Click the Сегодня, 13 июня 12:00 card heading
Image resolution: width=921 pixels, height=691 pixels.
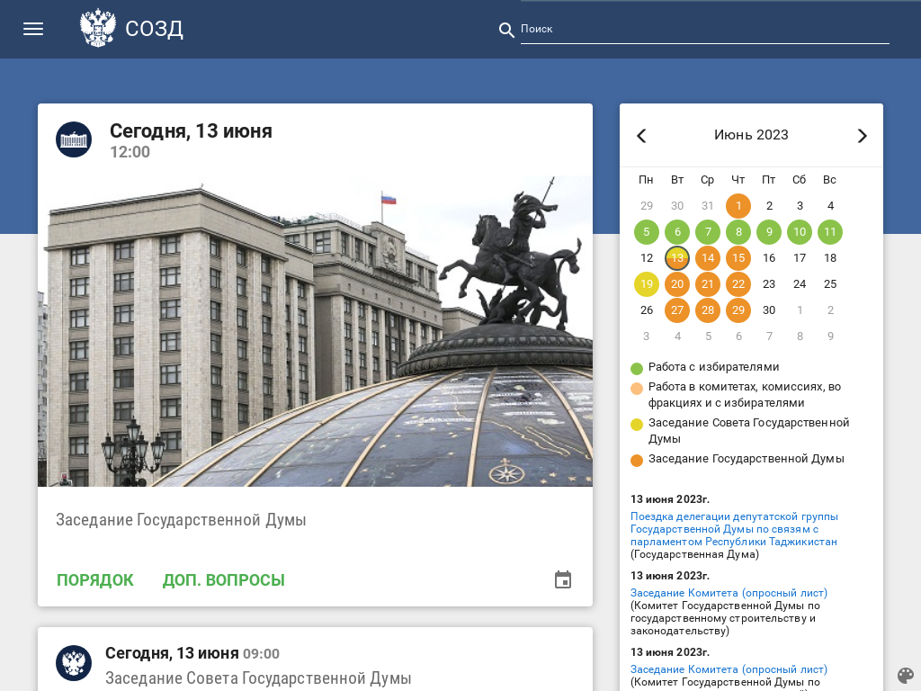click(x=191, y=131)
